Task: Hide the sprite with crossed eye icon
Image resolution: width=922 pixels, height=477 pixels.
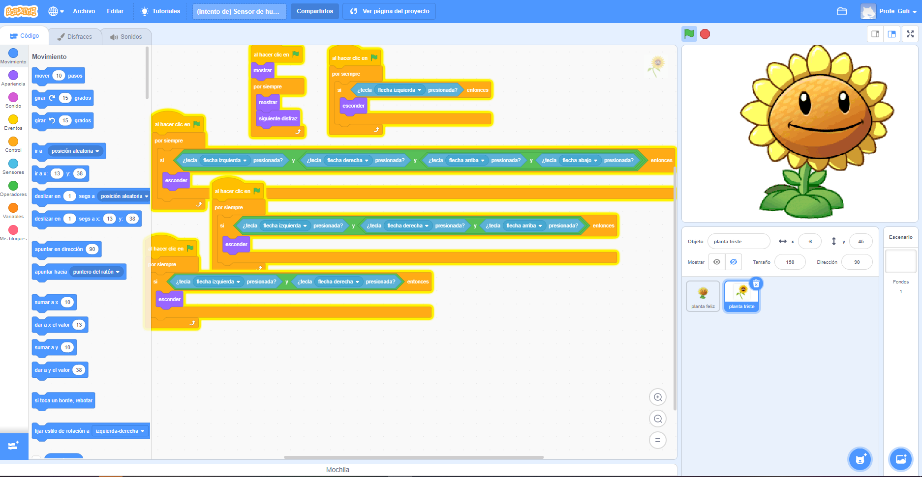Action: 733,262
